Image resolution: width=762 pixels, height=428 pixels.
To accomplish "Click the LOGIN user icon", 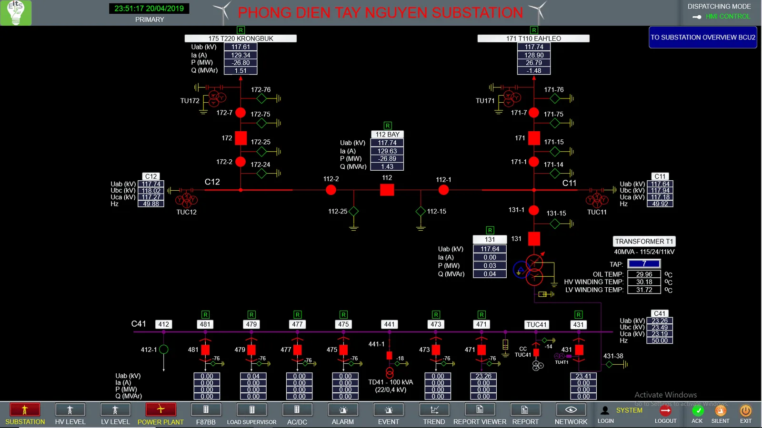I will point(605,410).
